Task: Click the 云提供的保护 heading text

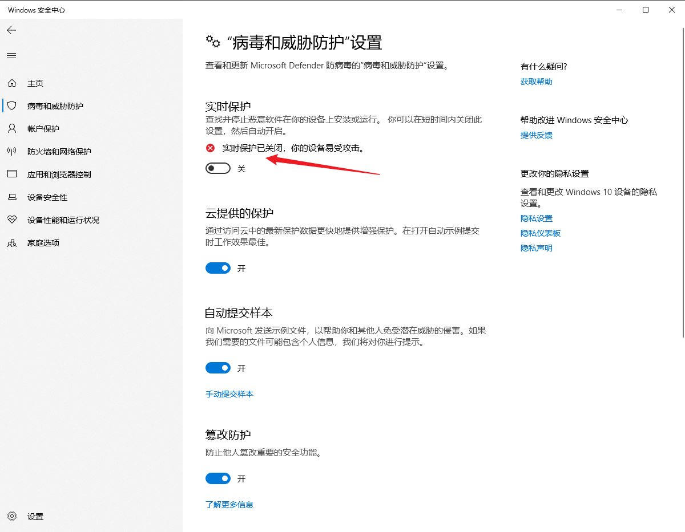Action: pos(239,213)
